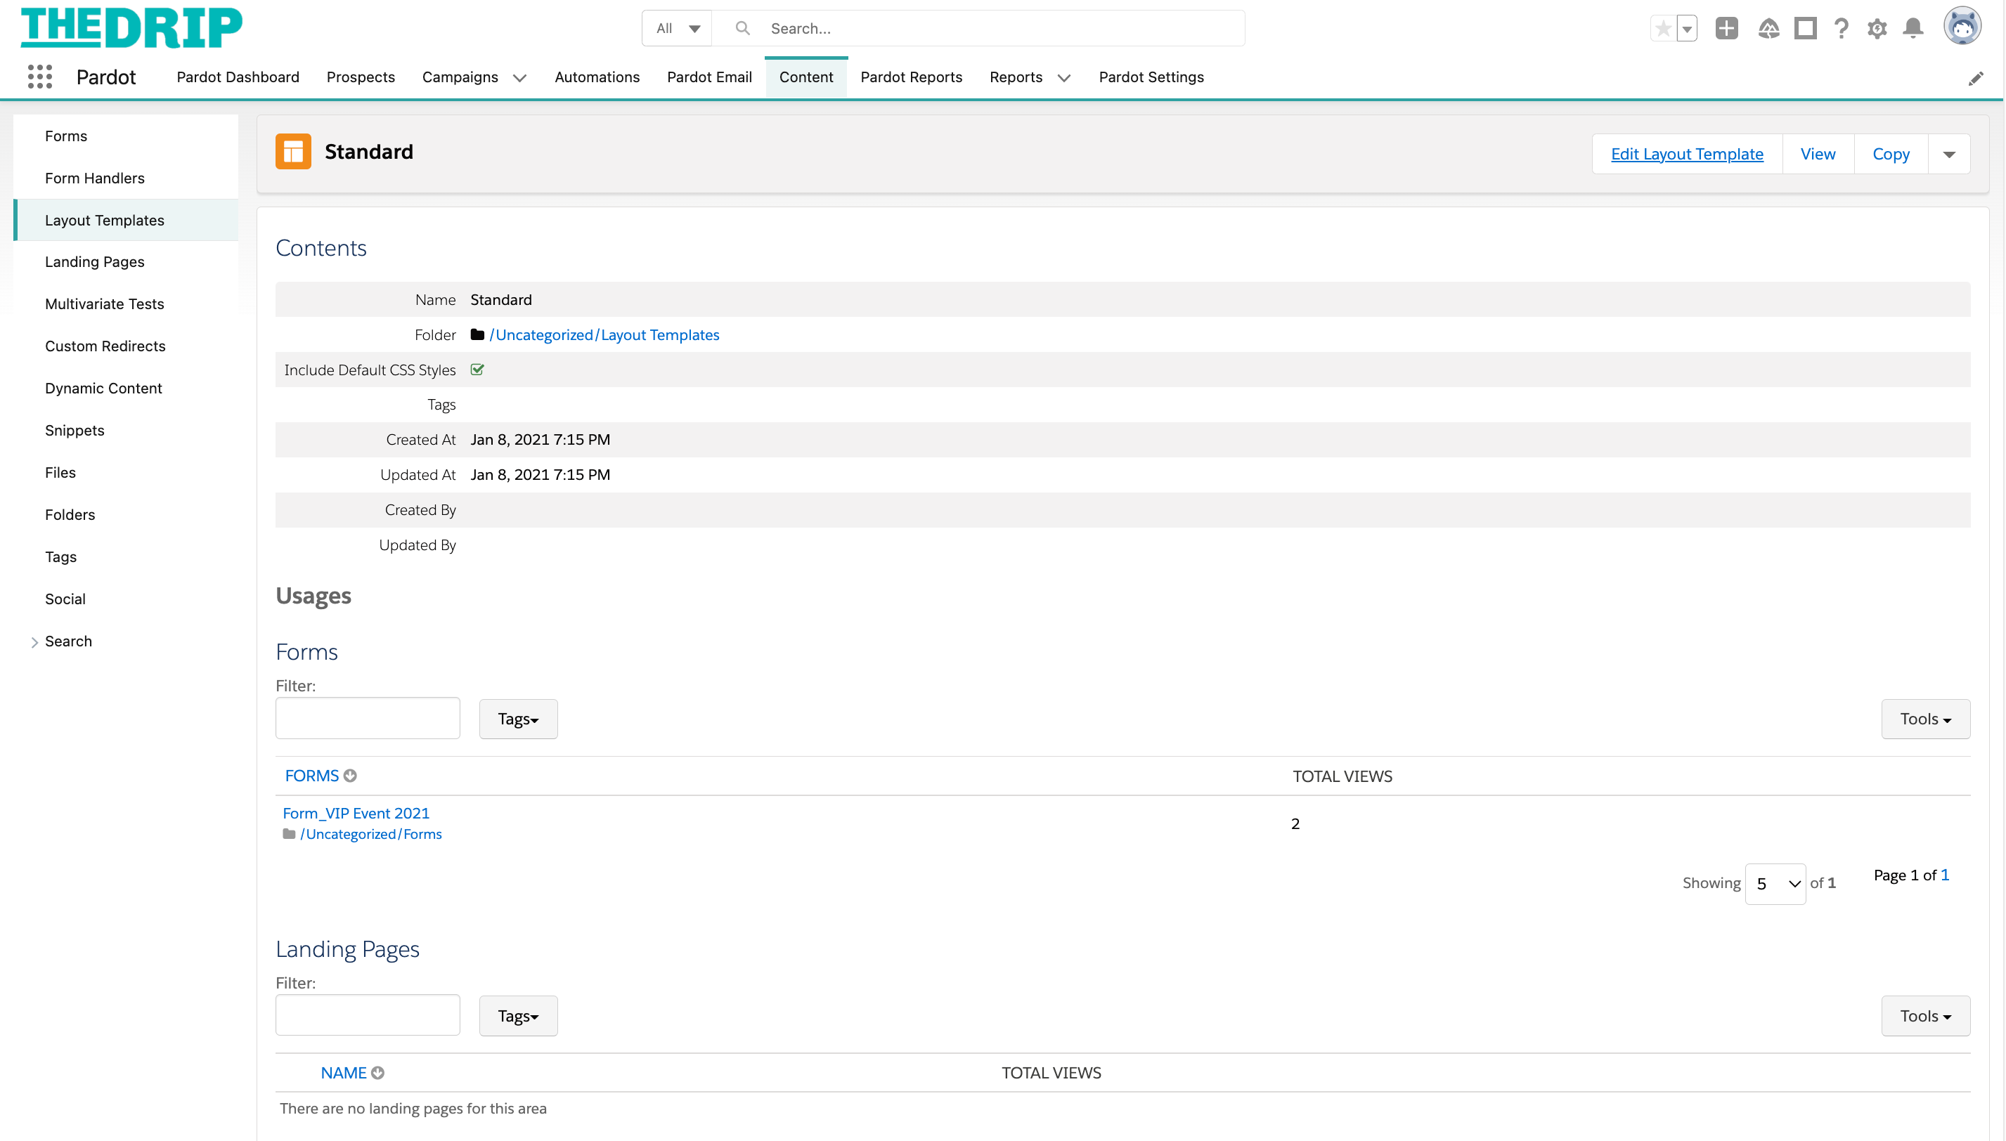Click the NAME column sort icon
This screenshot has width=2006, height=1141.
378,1073
